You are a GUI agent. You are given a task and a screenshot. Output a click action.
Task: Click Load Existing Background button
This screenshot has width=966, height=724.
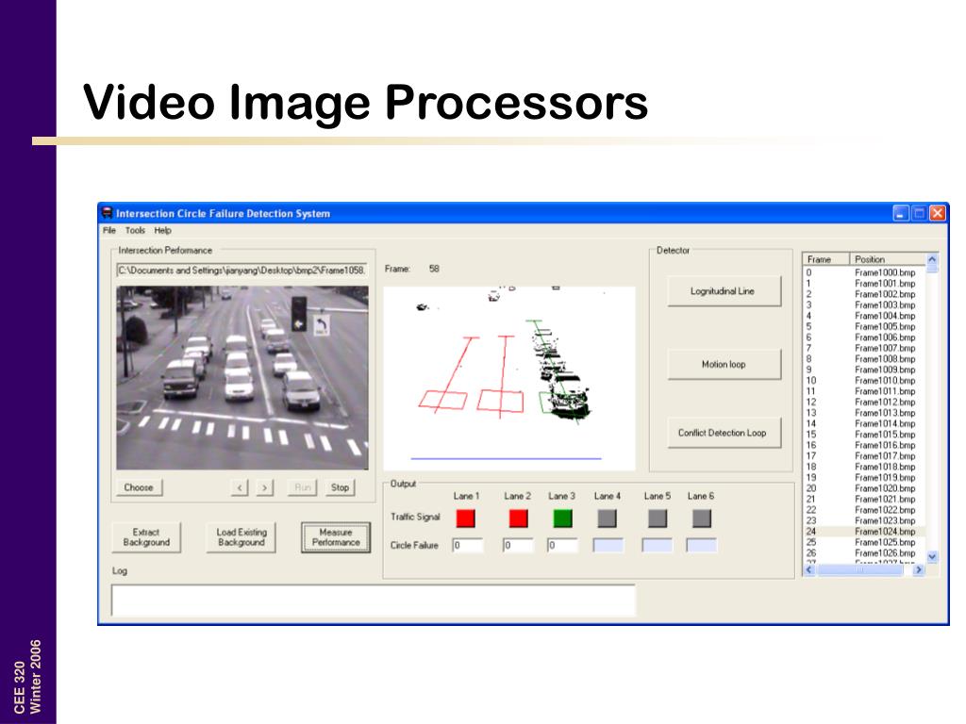(241, 536)
